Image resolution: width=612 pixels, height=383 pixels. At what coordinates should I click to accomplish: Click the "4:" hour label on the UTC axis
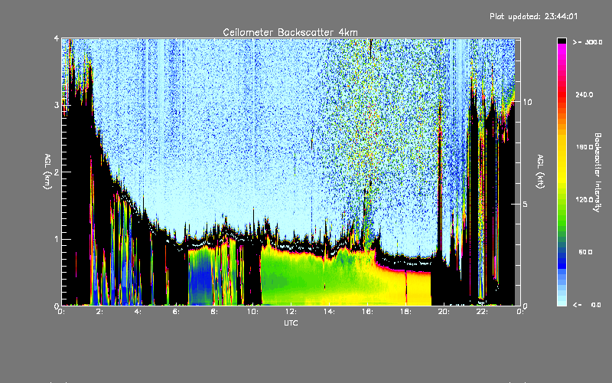138,312
